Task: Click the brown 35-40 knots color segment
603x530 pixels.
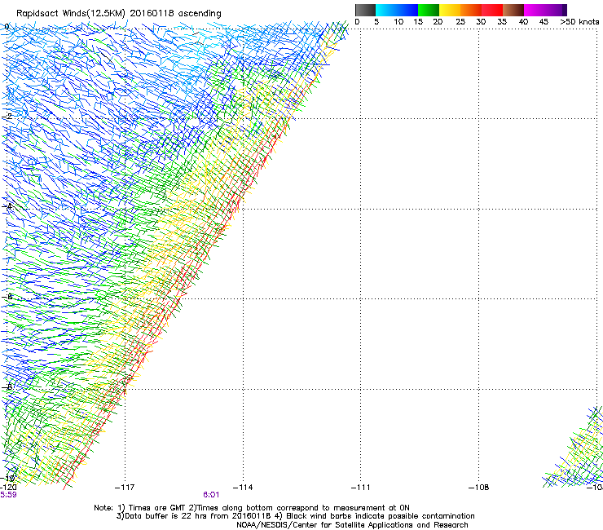Action: (x=513, y=10)
